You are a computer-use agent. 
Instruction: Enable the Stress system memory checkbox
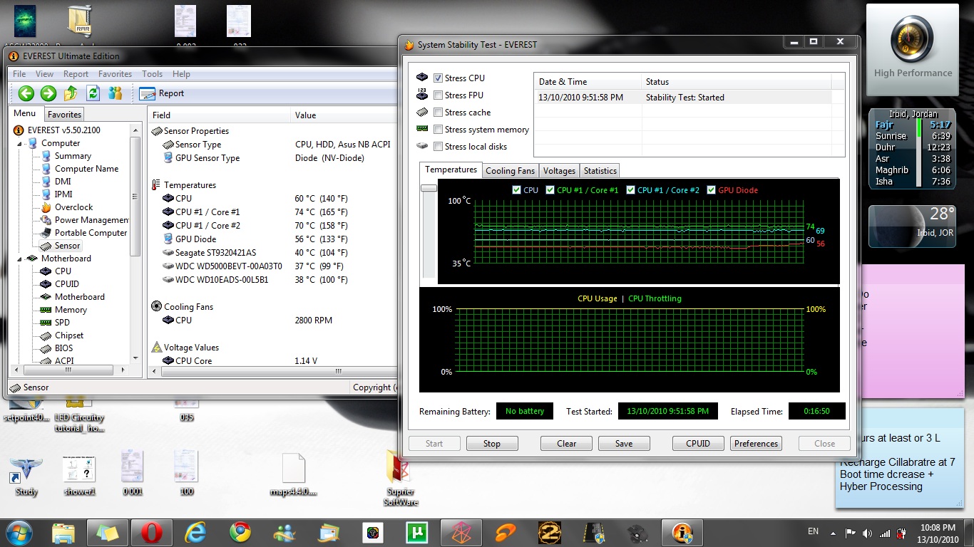(438, 130)
